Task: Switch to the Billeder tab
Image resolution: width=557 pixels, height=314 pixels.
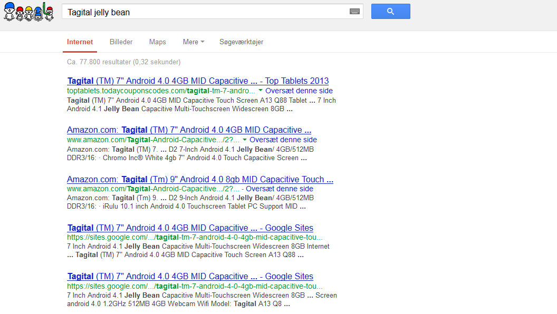Action: [x=121, y=42]
